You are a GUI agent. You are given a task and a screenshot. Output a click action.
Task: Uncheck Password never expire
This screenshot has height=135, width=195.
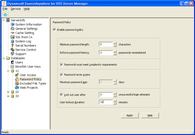61,75
